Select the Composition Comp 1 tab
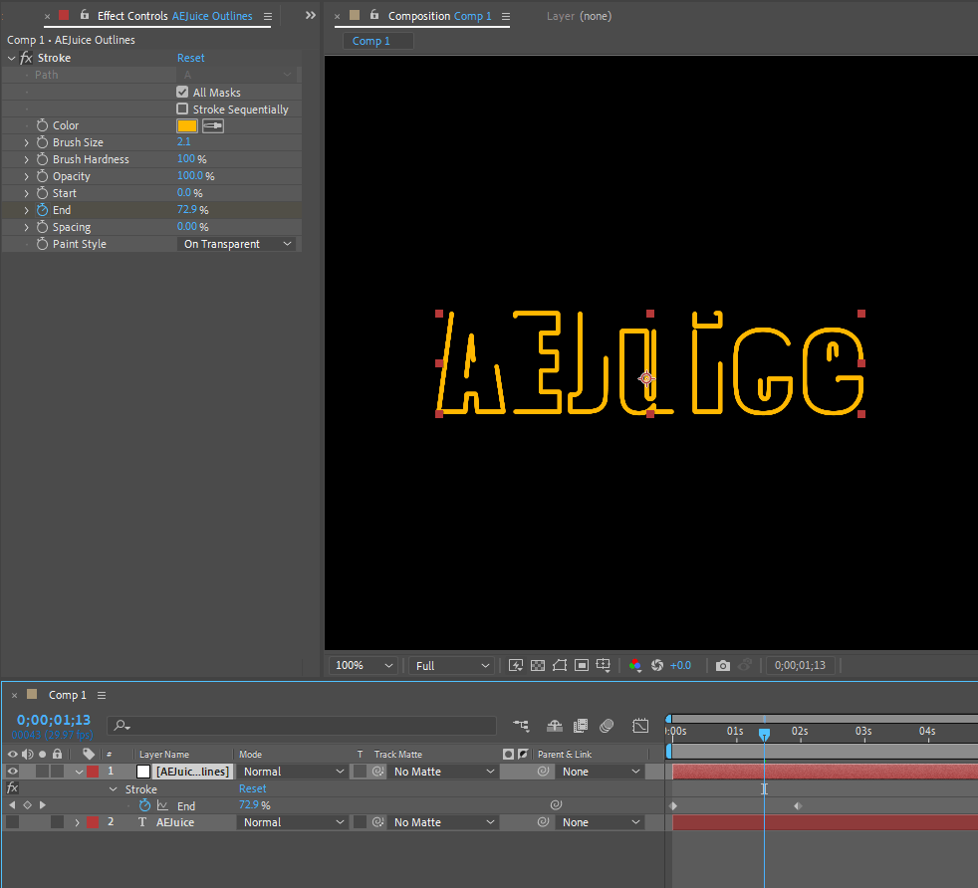978x888 pixels. [440, 16]
